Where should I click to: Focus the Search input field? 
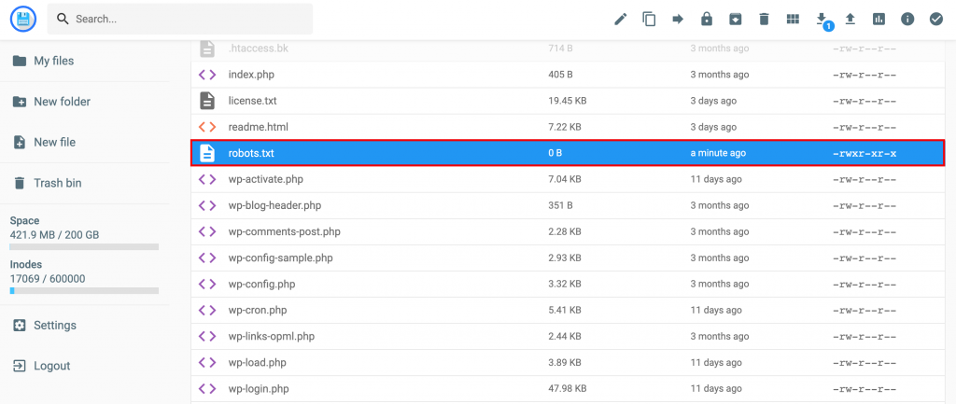click(x=187, y=19)
